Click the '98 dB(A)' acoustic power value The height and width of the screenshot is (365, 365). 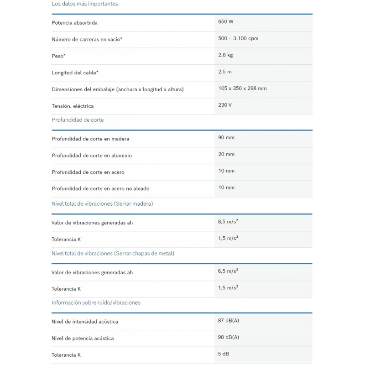click(x=229, y=337)
